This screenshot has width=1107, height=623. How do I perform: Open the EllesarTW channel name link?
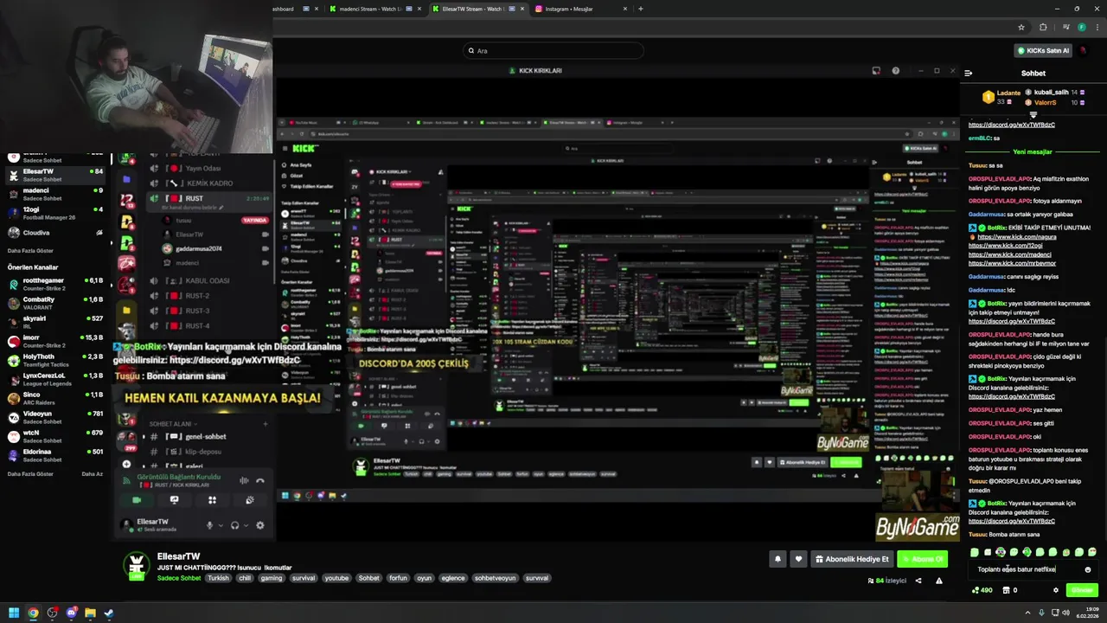[178, 556]
